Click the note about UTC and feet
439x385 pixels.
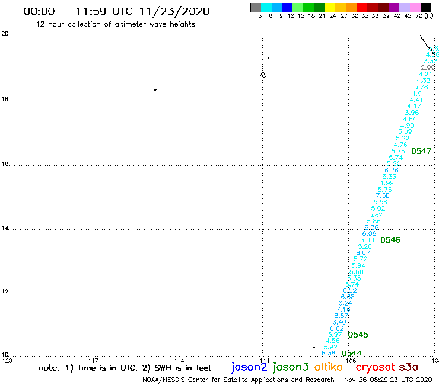pos(125,368)
